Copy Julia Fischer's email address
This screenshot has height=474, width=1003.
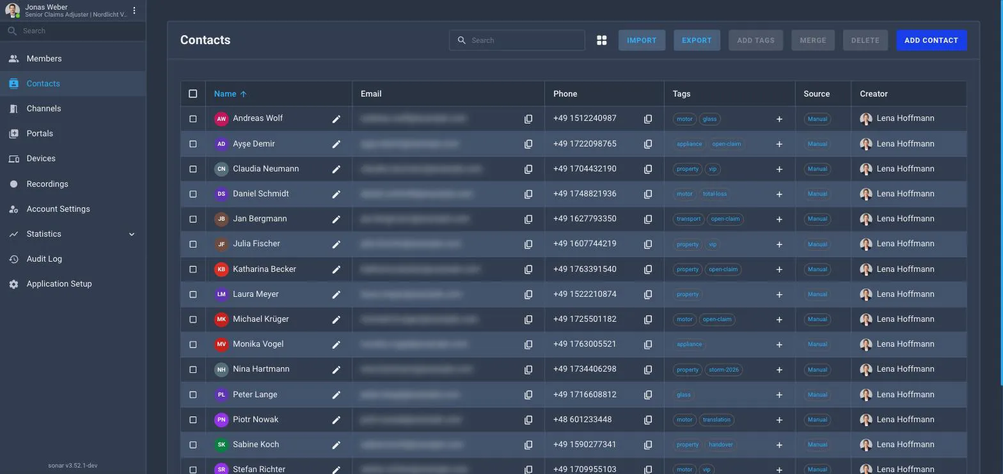tap(528, 244)
